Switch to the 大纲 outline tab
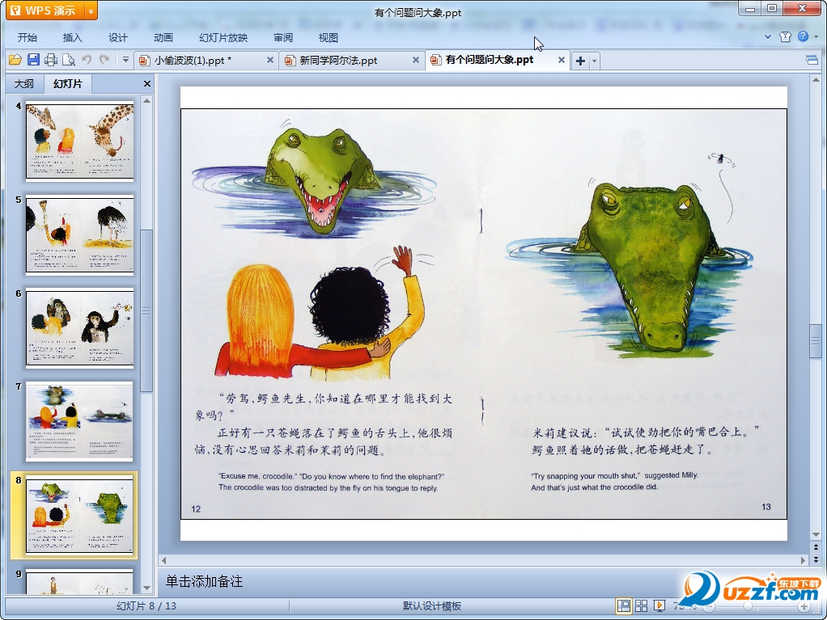 click(23, 84)
